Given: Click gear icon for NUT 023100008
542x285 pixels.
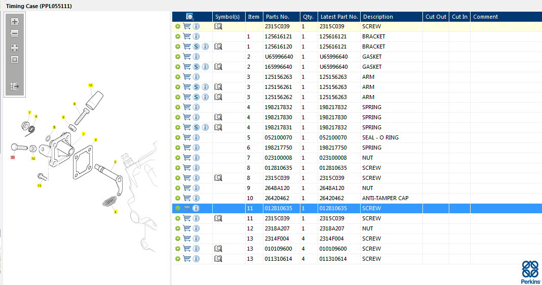Looking at the screenshot, I should coord(178,158).
